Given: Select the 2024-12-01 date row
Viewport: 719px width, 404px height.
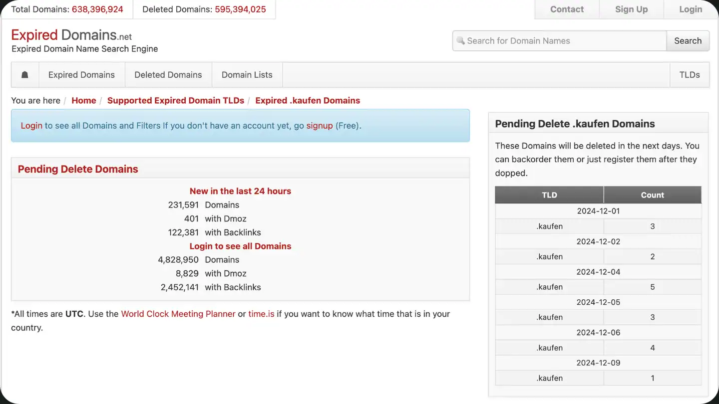Looking at the screenshot, I should point(598,211).
